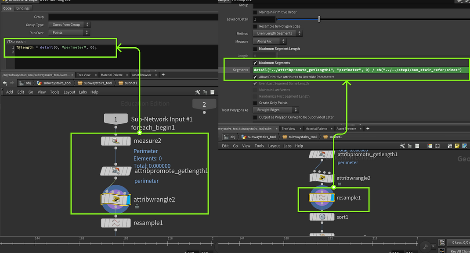Click the lock badge under left attribwrangle2
The width and height of the screenshot is (470, 253).
point(137,207)
